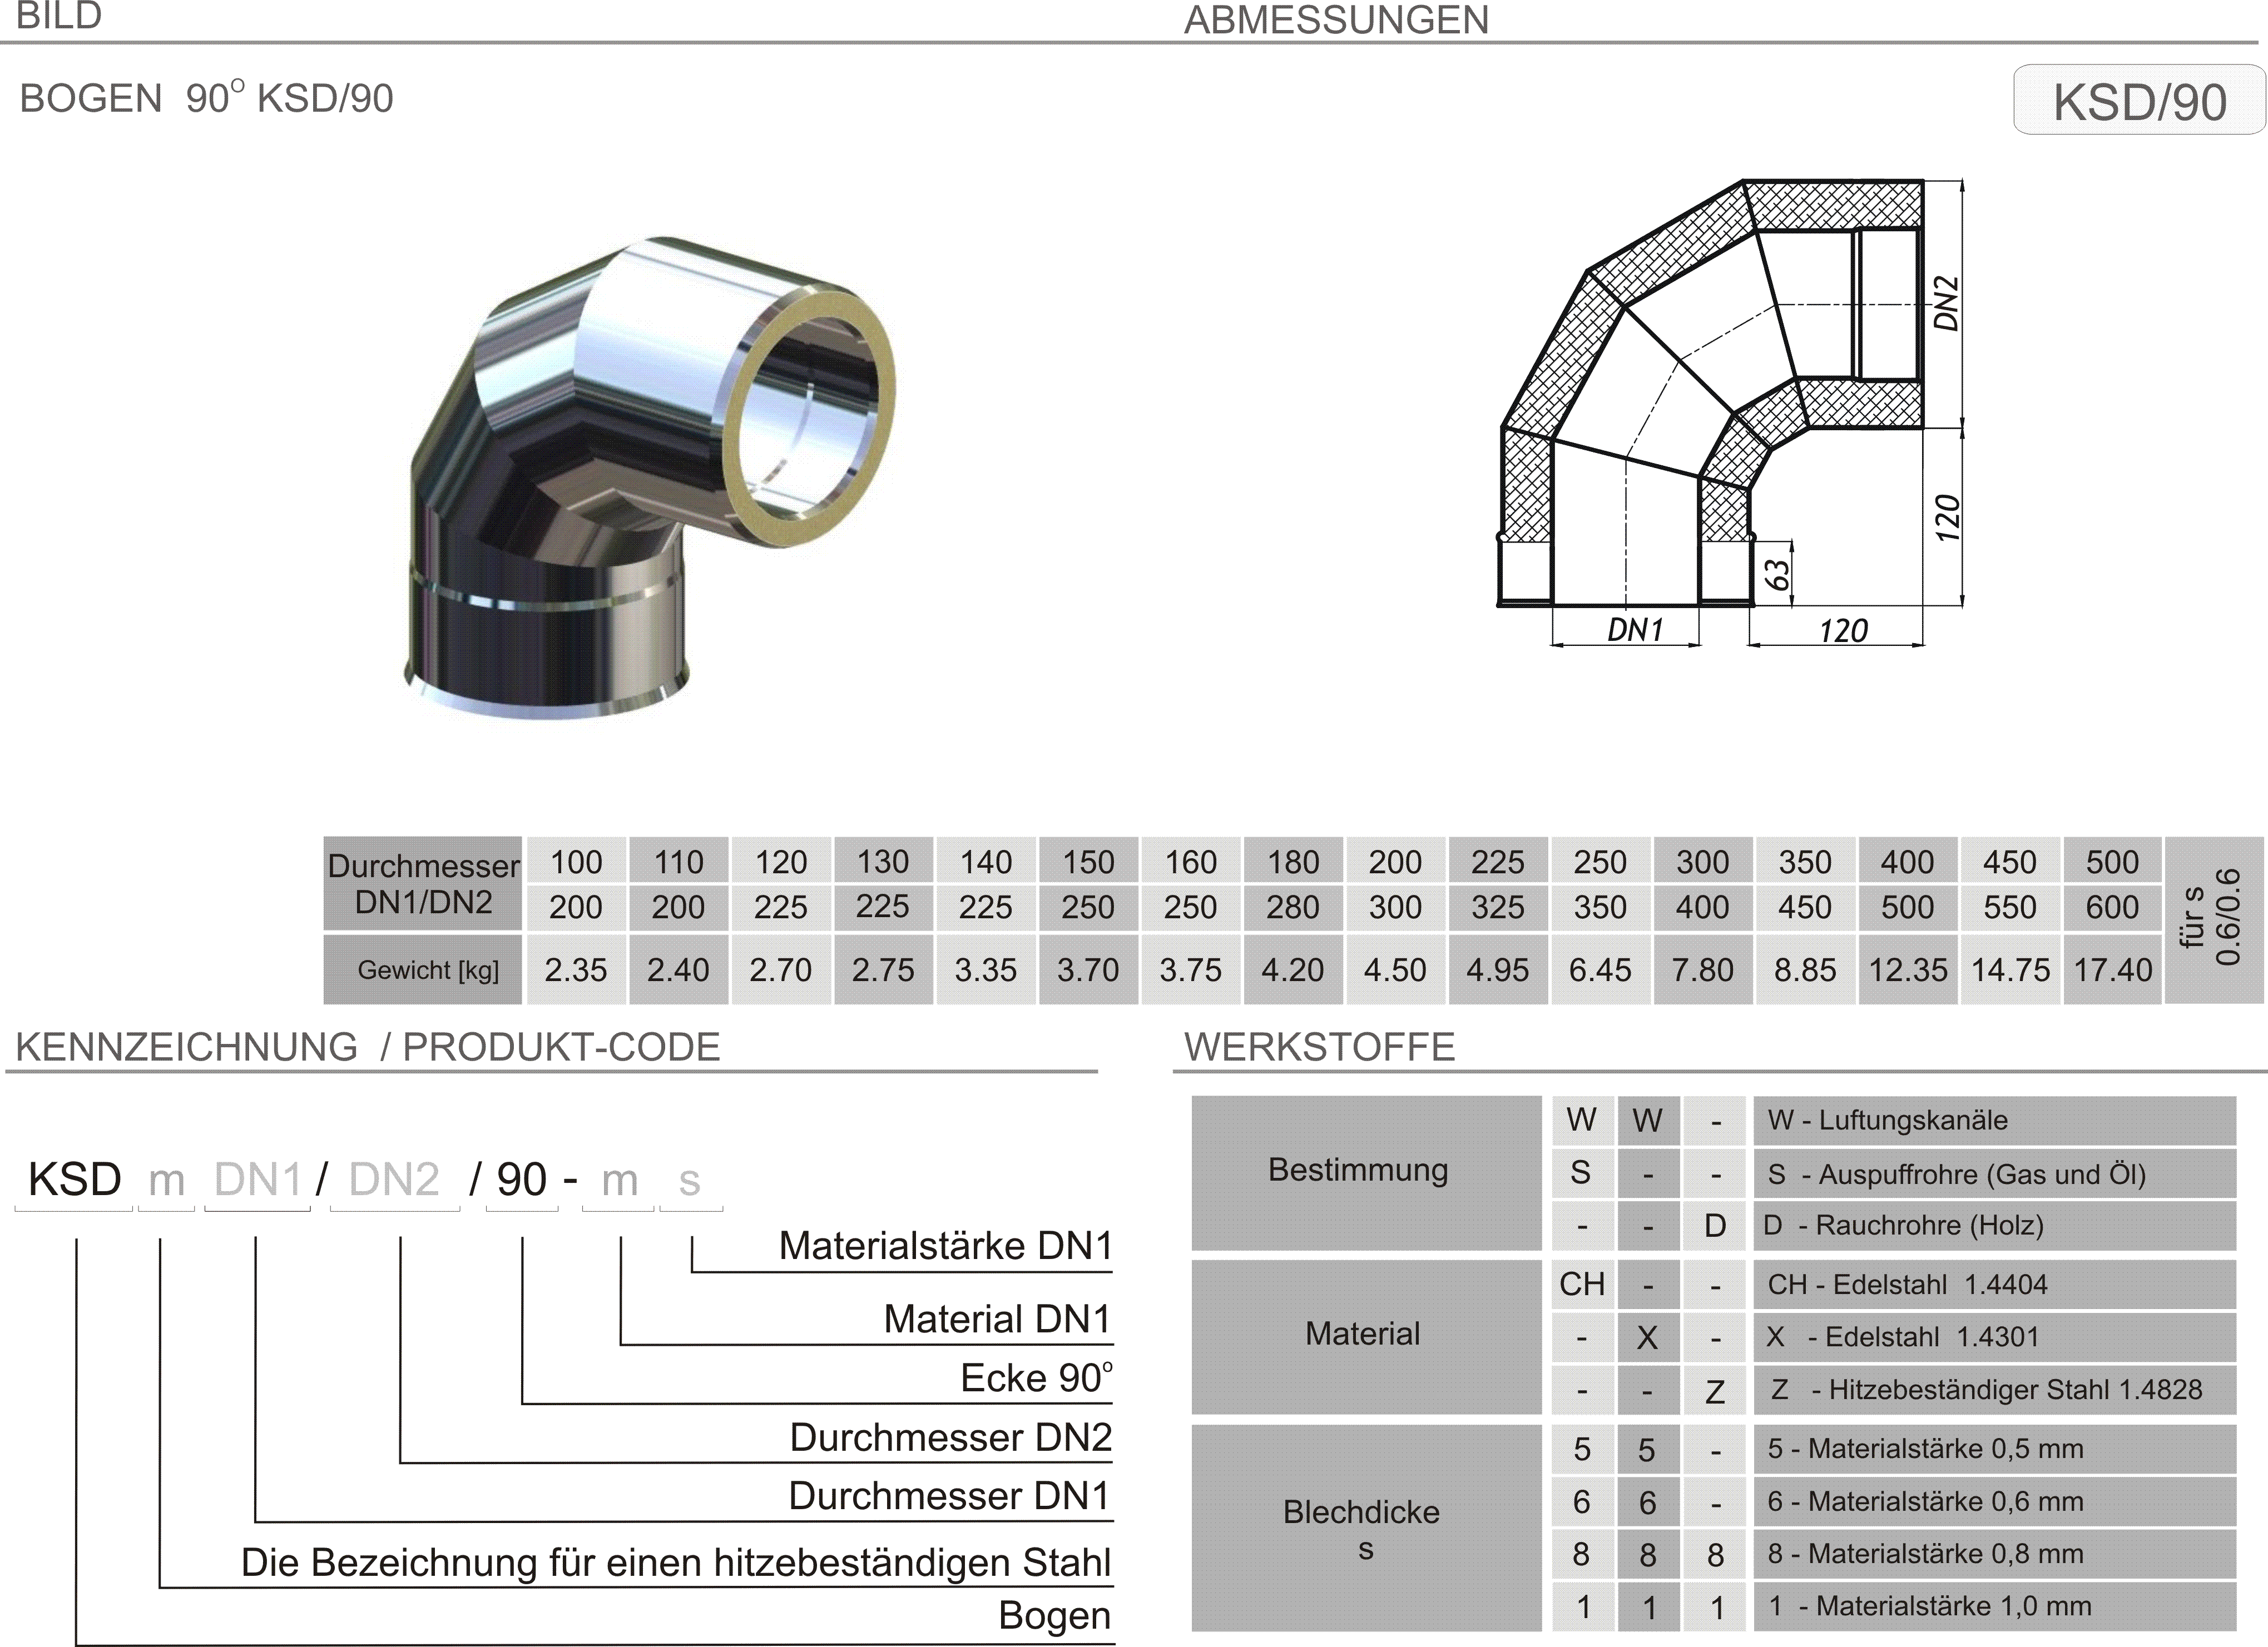Screen dimensions: 2268x1647
Task: Click the Durchmesser DN2 code label
Action: click(950, 1437)
